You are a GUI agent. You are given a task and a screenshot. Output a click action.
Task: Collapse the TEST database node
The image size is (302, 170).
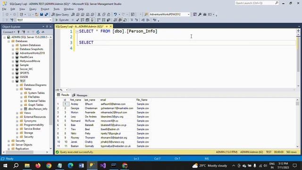point(13,81)
